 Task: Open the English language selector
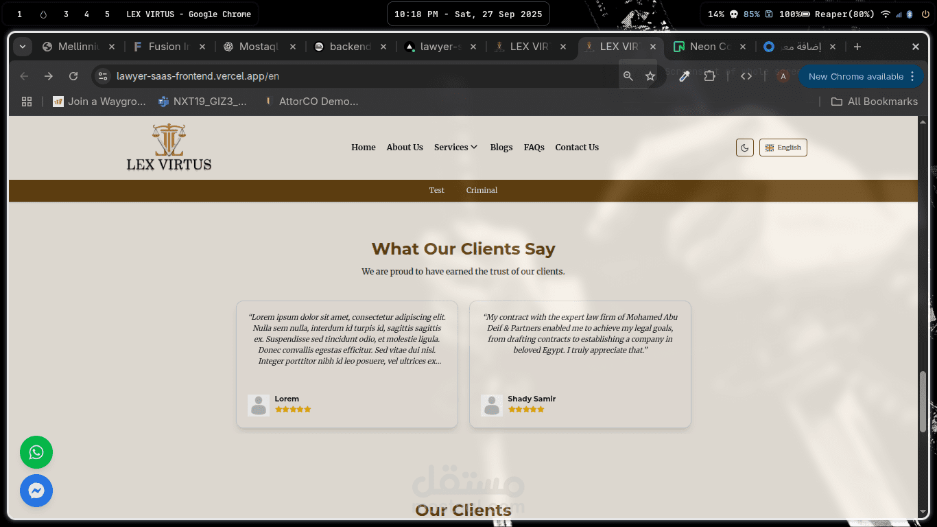point(783,148)
